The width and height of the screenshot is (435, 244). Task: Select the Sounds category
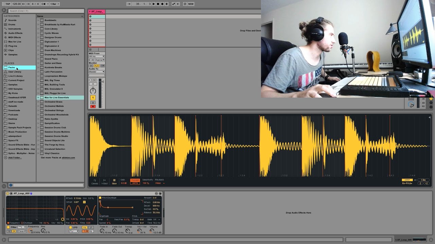click(x=12, y=20)
